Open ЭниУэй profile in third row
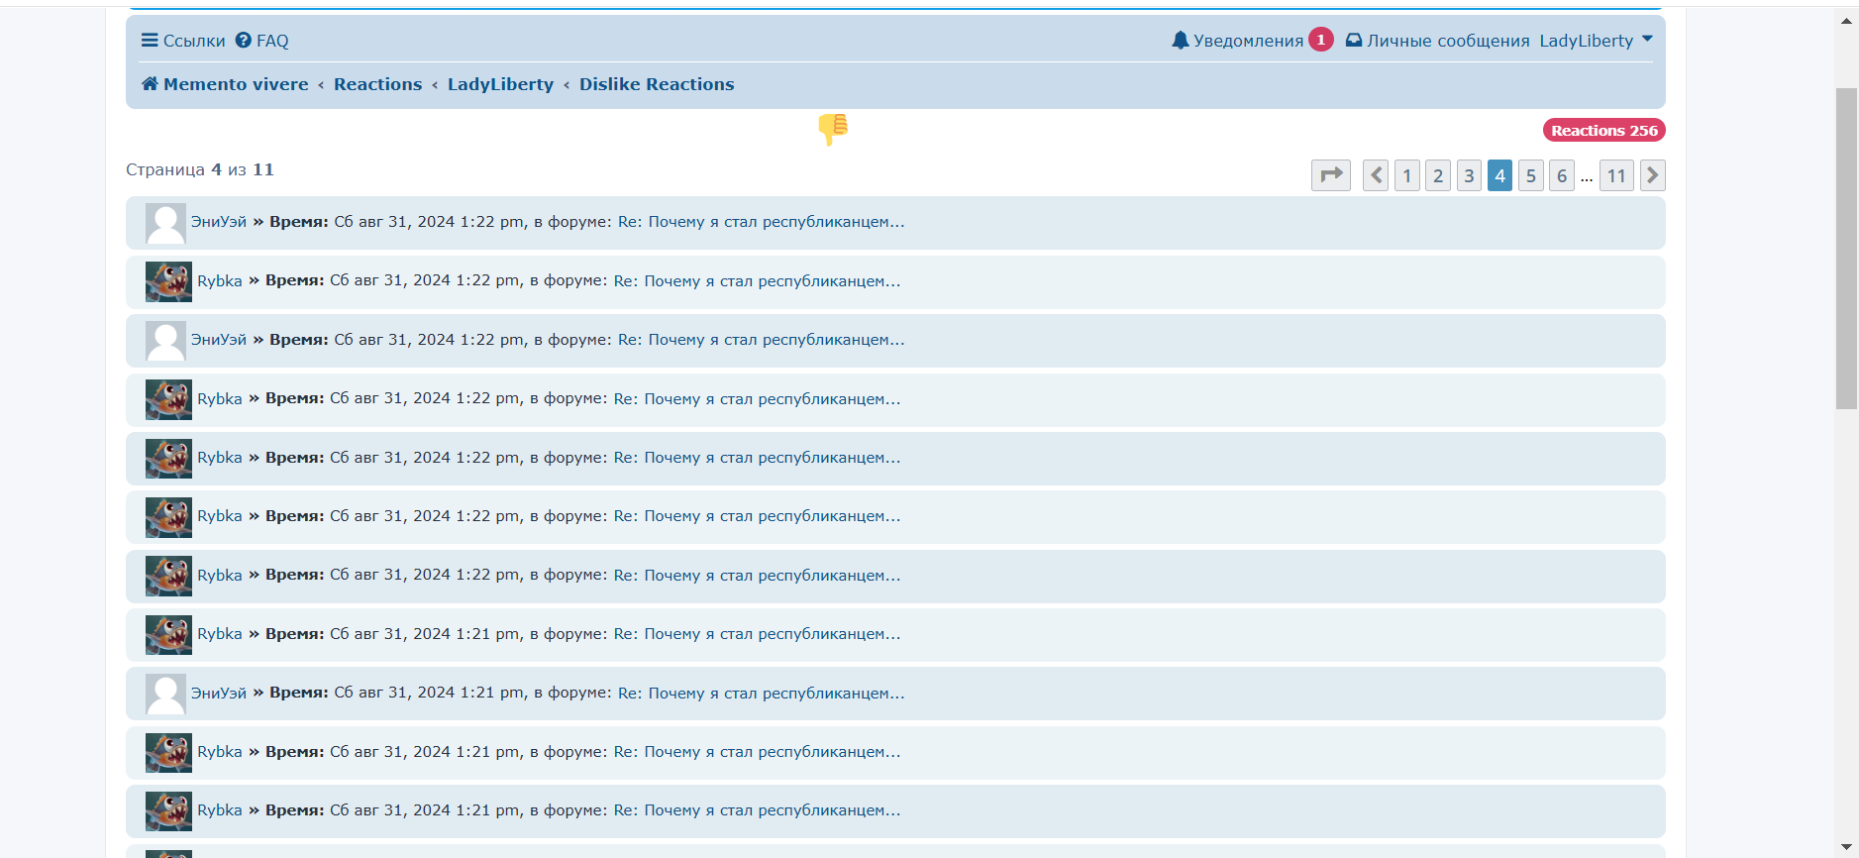This screenshot has height=858, width=1859. (219, 340)
